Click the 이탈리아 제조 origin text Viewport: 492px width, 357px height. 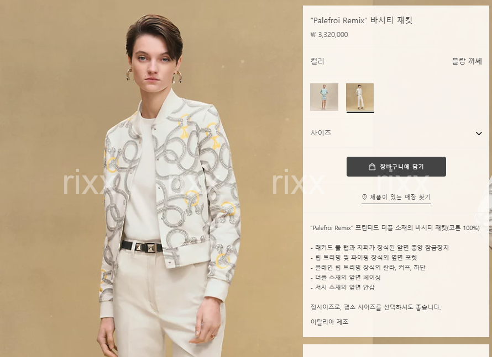(329, 322)
